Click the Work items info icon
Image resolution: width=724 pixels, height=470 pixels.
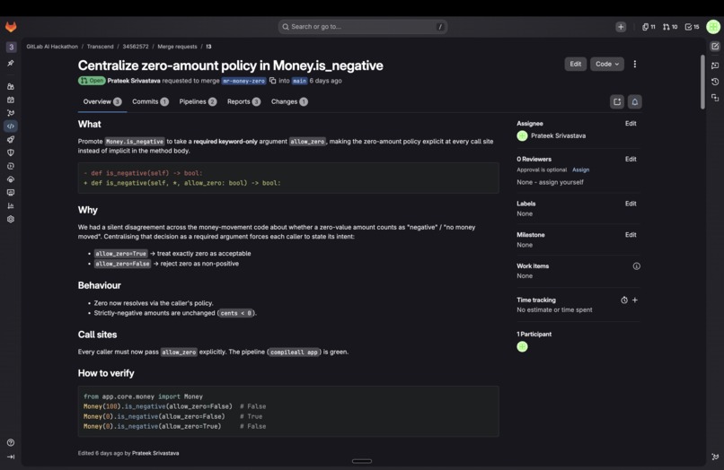pyautogui.click(x=636, y=266)
